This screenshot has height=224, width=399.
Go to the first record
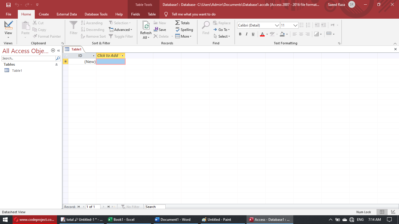point(79,206)
